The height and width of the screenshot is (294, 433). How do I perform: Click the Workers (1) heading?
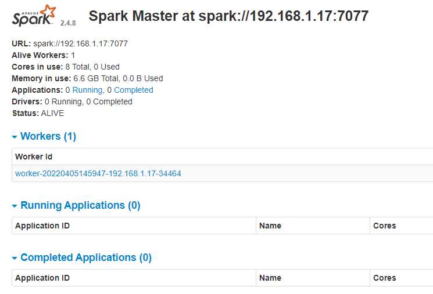[48, 136]
